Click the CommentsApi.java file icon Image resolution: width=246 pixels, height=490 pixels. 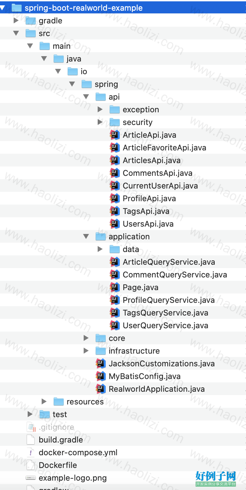[x=115, y=173]
